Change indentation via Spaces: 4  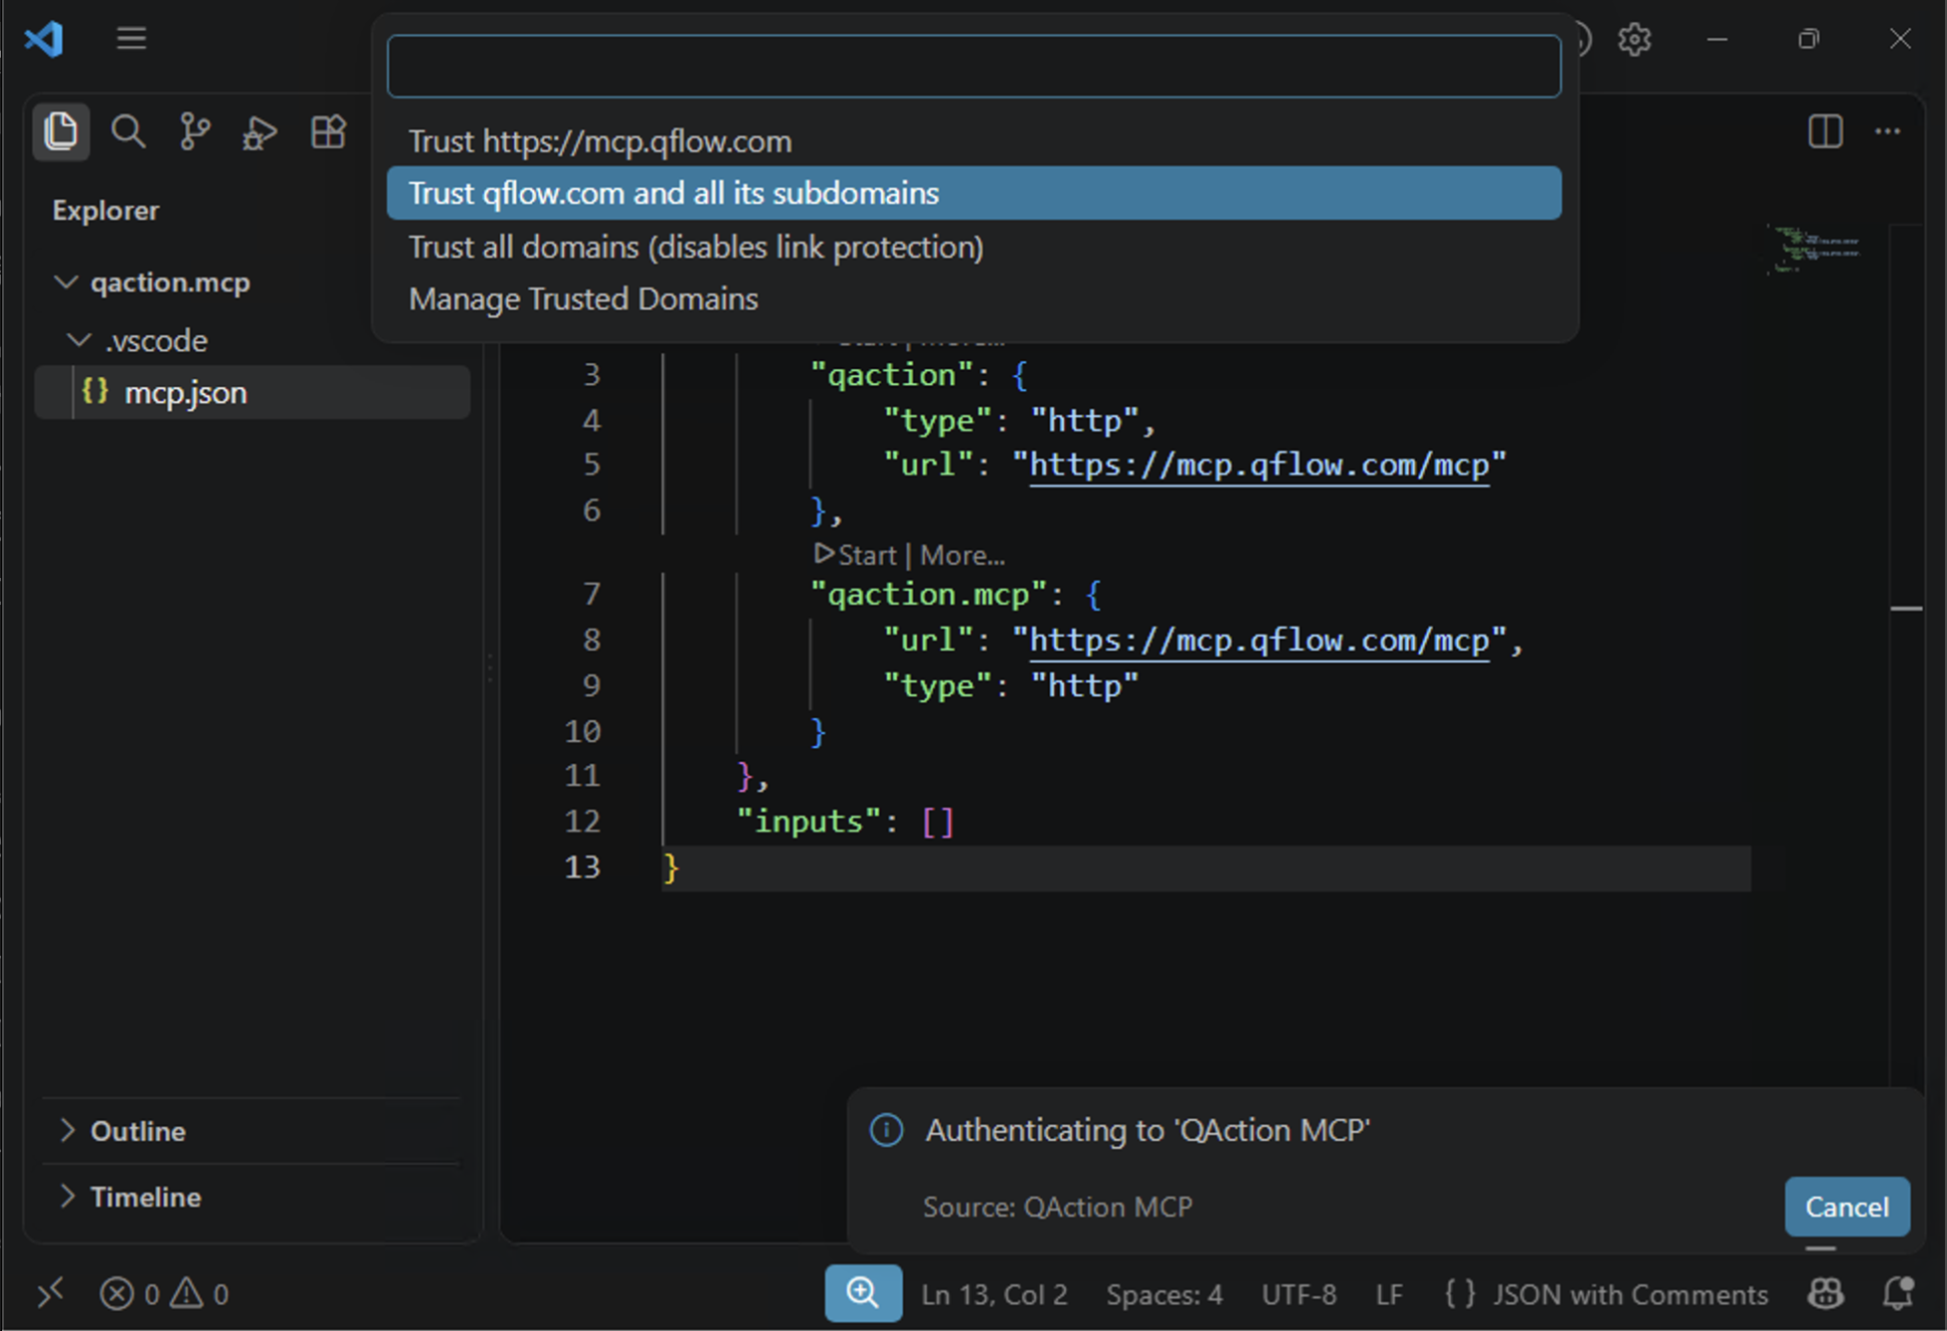pos(1164,1293)
